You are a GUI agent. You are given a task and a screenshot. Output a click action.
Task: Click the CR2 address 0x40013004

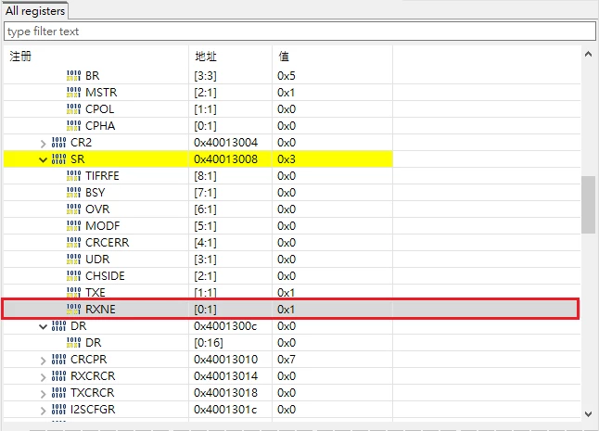click(x=225, y=143)
